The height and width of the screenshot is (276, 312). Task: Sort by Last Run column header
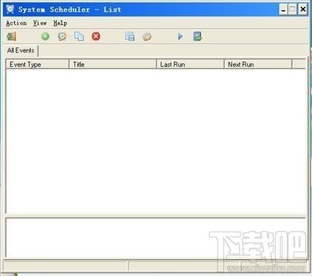[x=191, y=65]
